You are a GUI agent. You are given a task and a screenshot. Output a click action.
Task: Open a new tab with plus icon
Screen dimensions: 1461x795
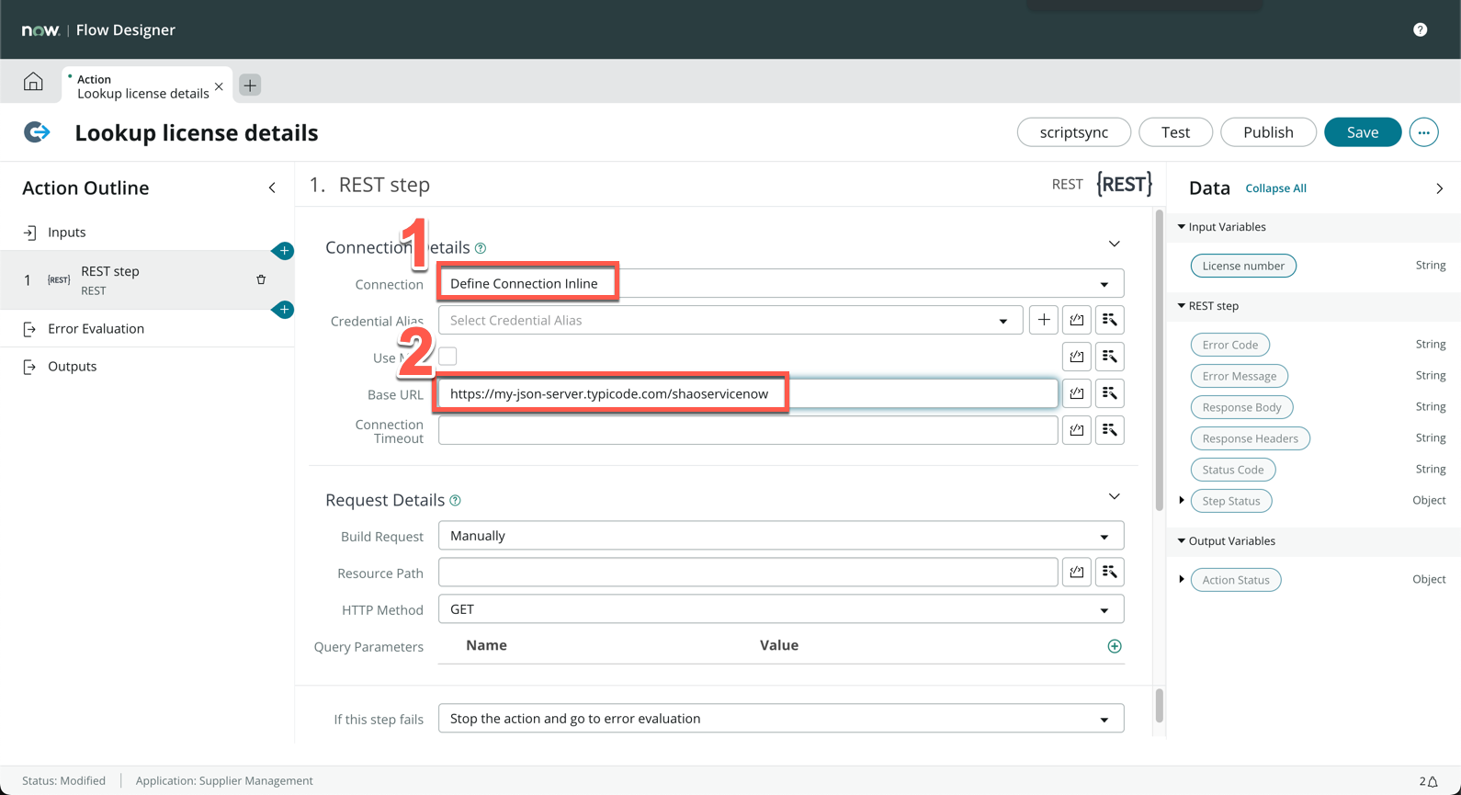250,85
